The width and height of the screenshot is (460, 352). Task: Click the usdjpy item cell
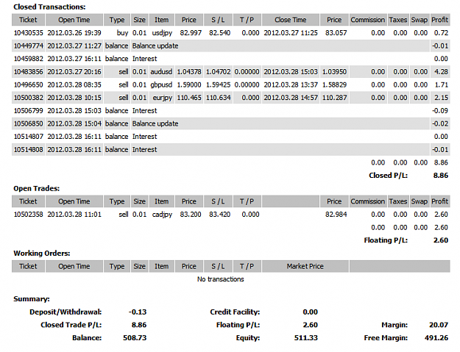(162, 33)
